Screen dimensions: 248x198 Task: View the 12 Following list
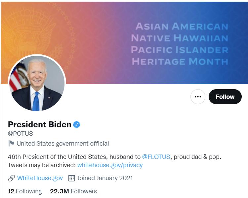(25, 191)
